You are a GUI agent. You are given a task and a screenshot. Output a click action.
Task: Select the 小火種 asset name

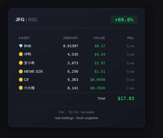[x=29, y=88]
